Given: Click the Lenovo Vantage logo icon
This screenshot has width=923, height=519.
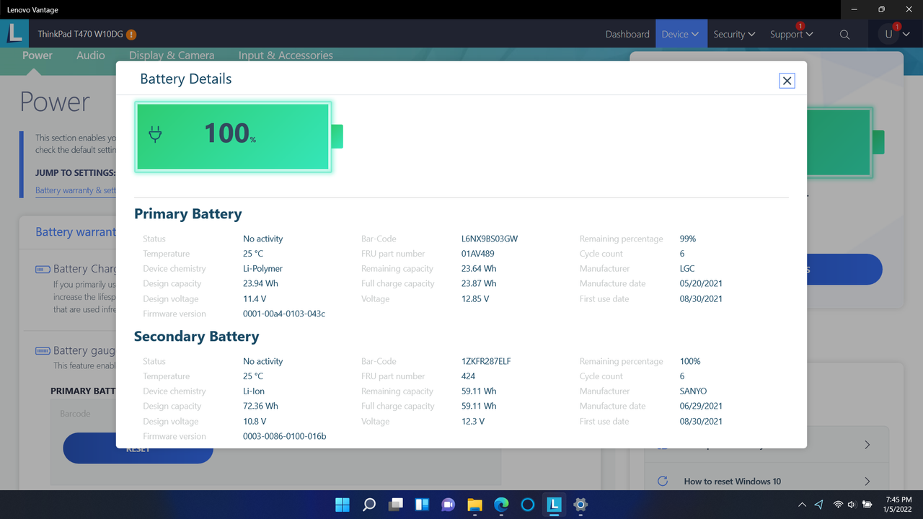Looking at the screenshot, I should click(14, 33).
